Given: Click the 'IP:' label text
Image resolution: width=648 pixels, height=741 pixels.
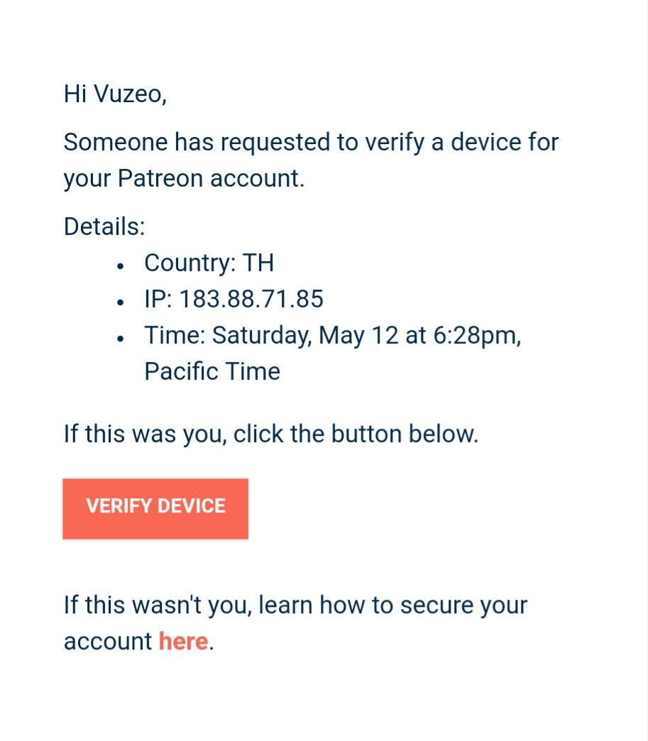Looking at the screenshot, I should pos(158,300).
